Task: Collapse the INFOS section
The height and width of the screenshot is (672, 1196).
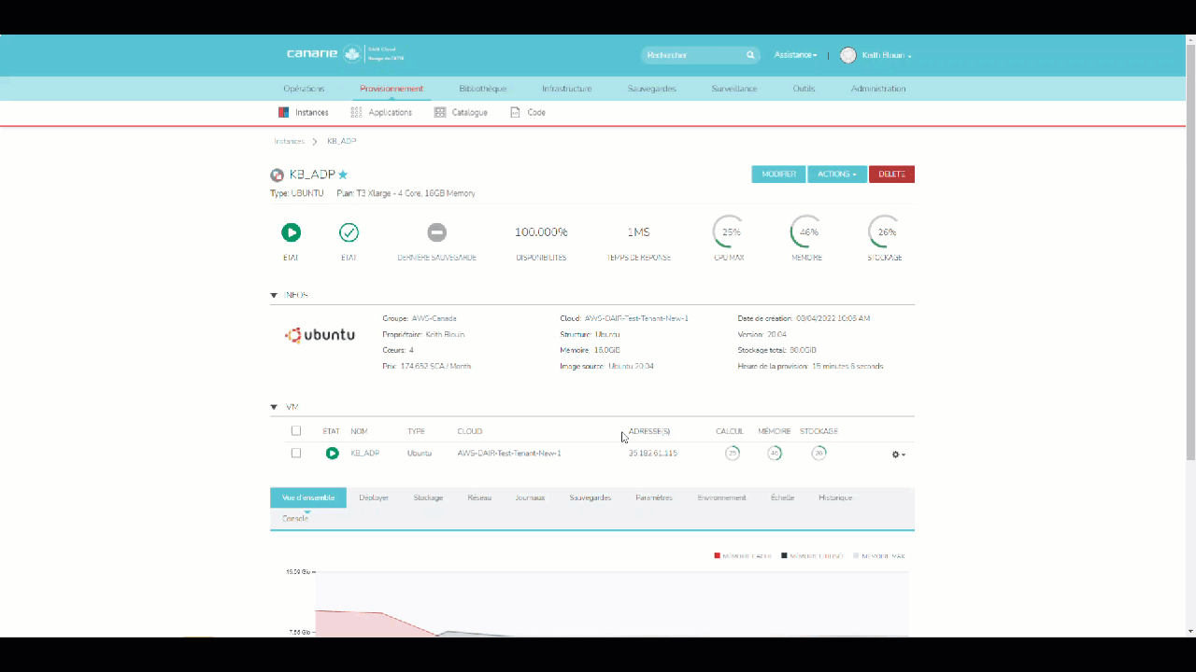Action: (x=274, y=295)
